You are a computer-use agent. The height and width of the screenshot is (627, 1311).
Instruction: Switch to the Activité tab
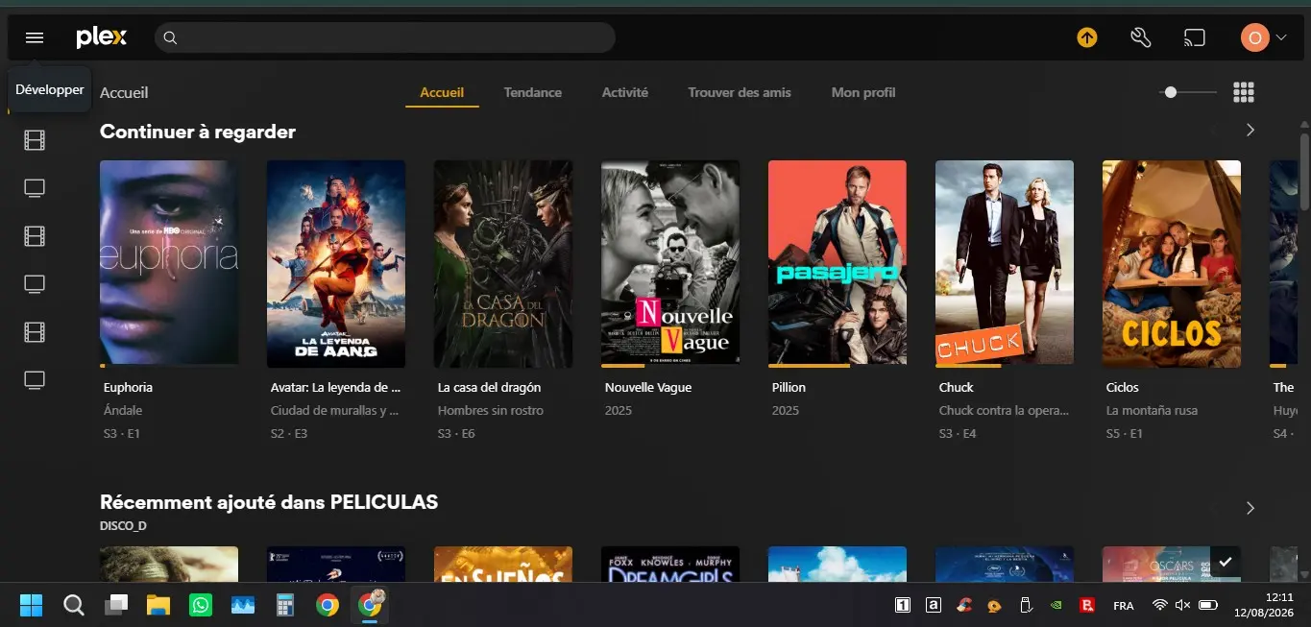[x=625, y=92]
